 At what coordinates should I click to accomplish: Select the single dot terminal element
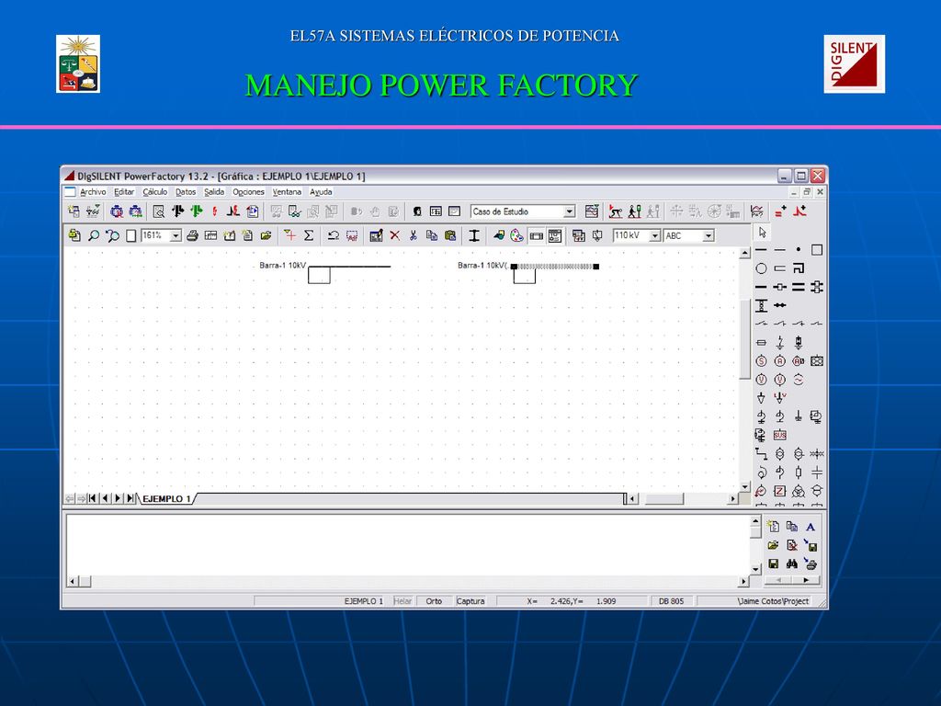coord(799,250)
